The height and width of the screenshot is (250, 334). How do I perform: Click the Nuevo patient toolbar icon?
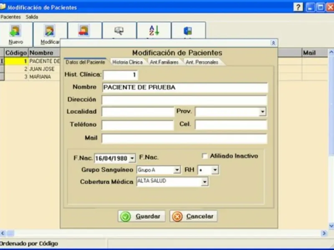tap(15, 31)
